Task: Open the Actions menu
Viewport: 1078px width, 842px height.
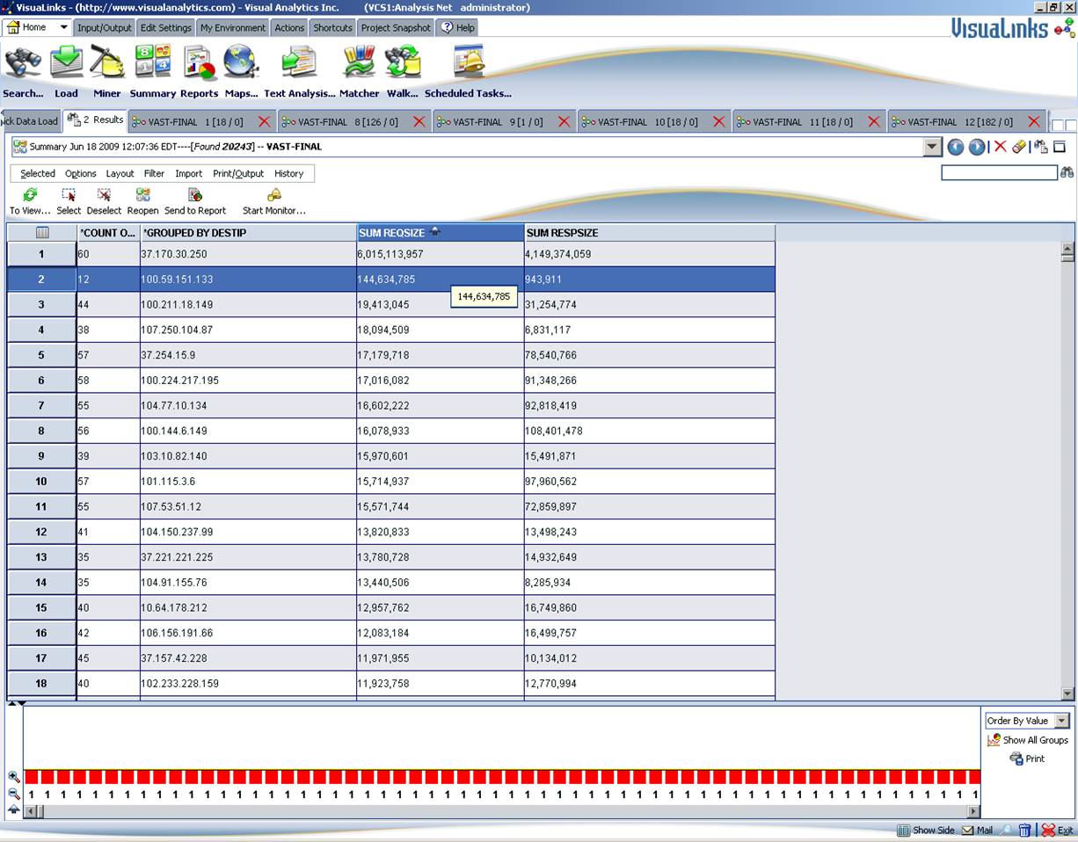Action: 289,27
